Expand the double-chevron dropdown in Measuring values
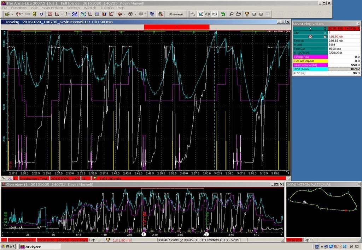Viewport: 362px width, 250px height. pos(325,29)
